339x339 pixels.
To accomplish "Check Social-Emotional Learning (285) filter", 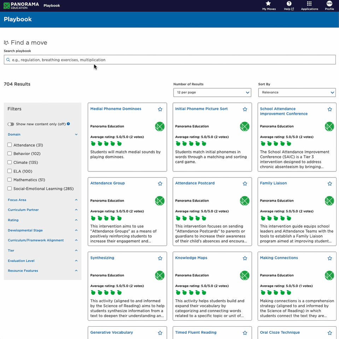I will click(10, 188).
